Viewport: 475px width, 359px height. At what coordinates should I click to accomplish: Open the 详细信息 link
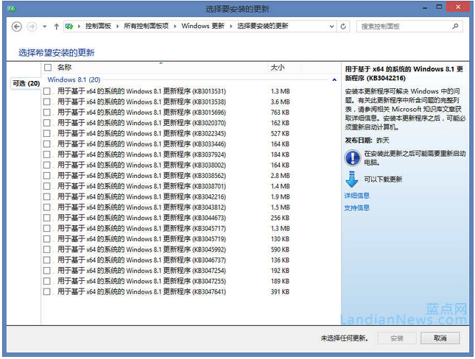coord(357,196)
